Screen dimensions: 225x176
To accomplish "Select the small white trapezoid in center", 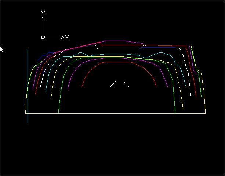I will point(120,81).
